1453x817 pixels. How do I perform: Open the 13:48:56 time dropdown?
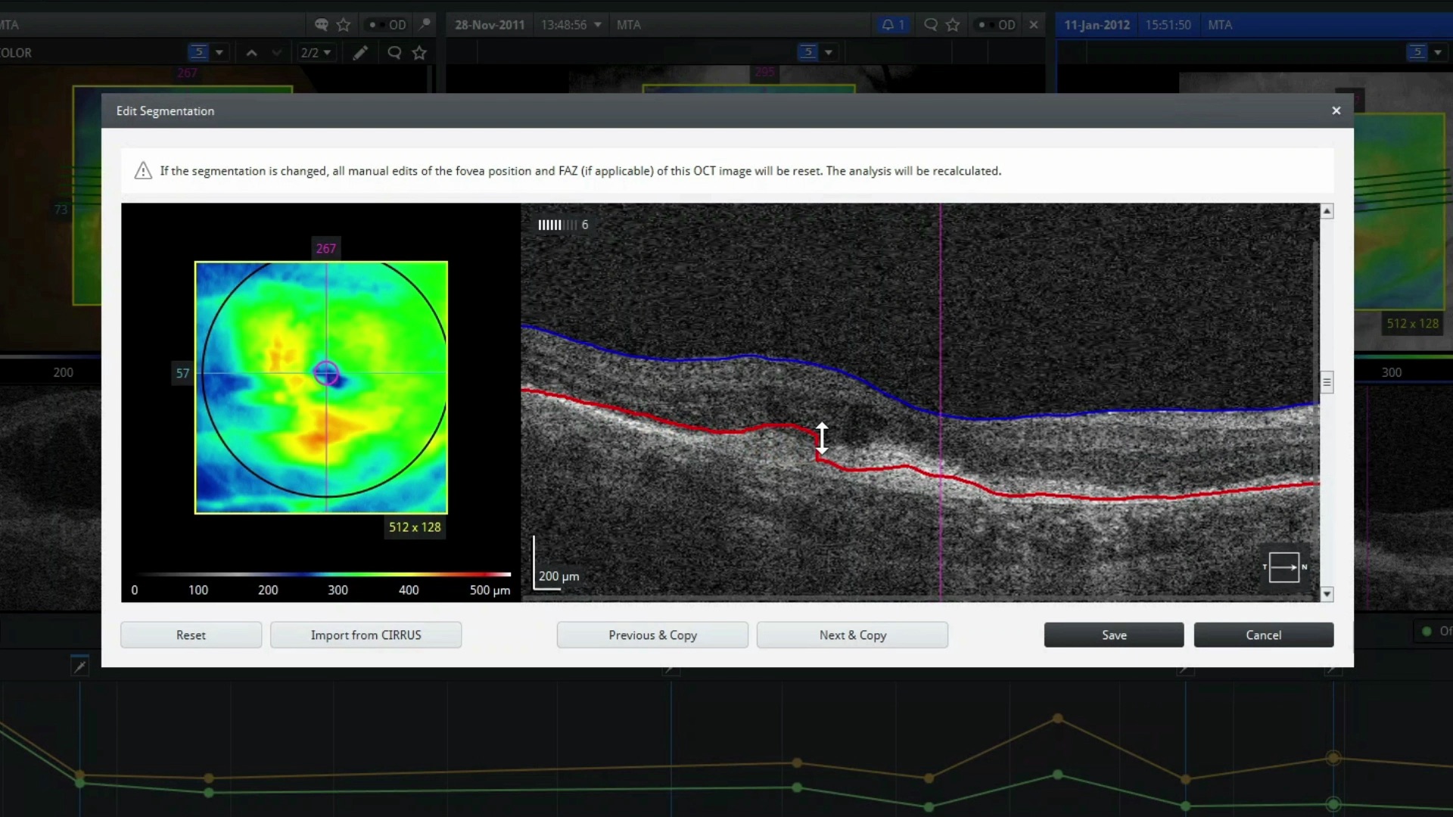point(571,25)
